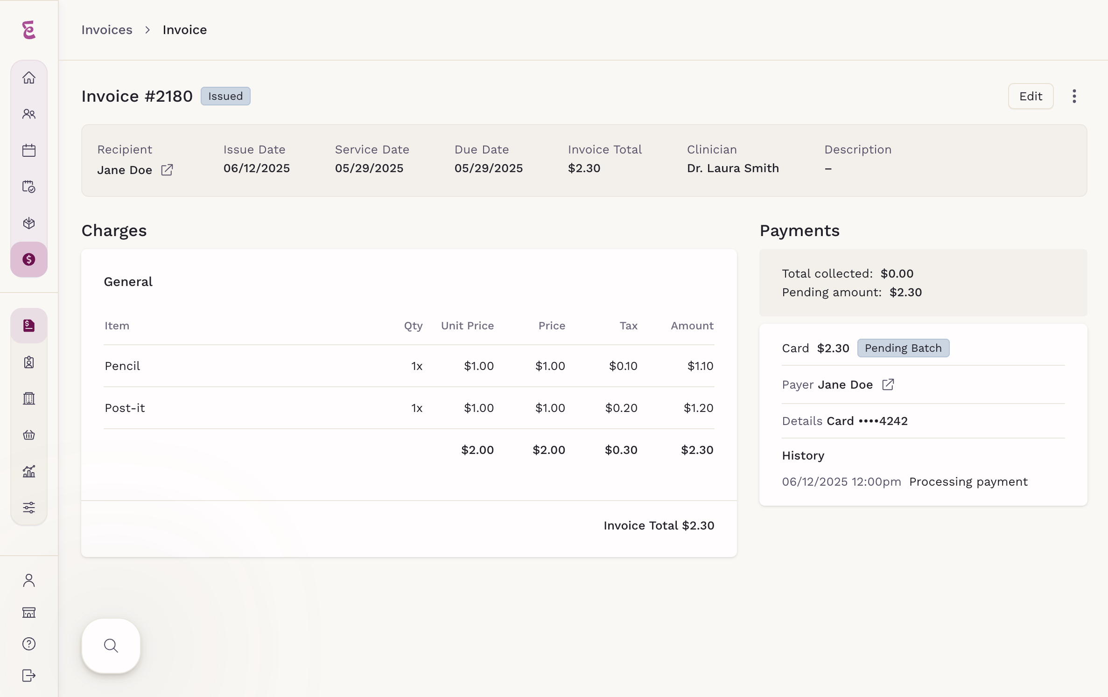Click the Post-it amount $1.20

tap(698, 408)
